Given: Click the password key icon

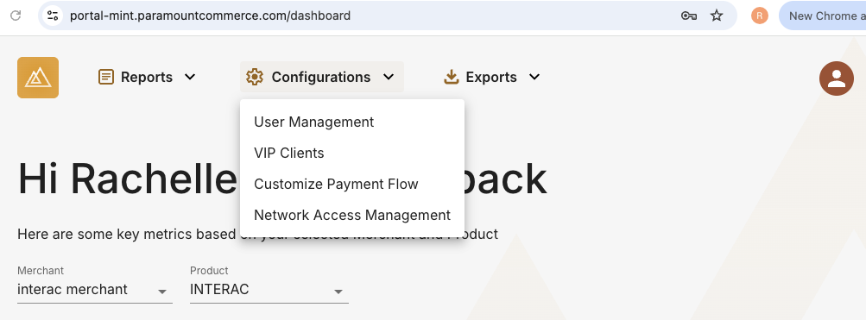Looking at the screenshot, I should click(688, 16).
